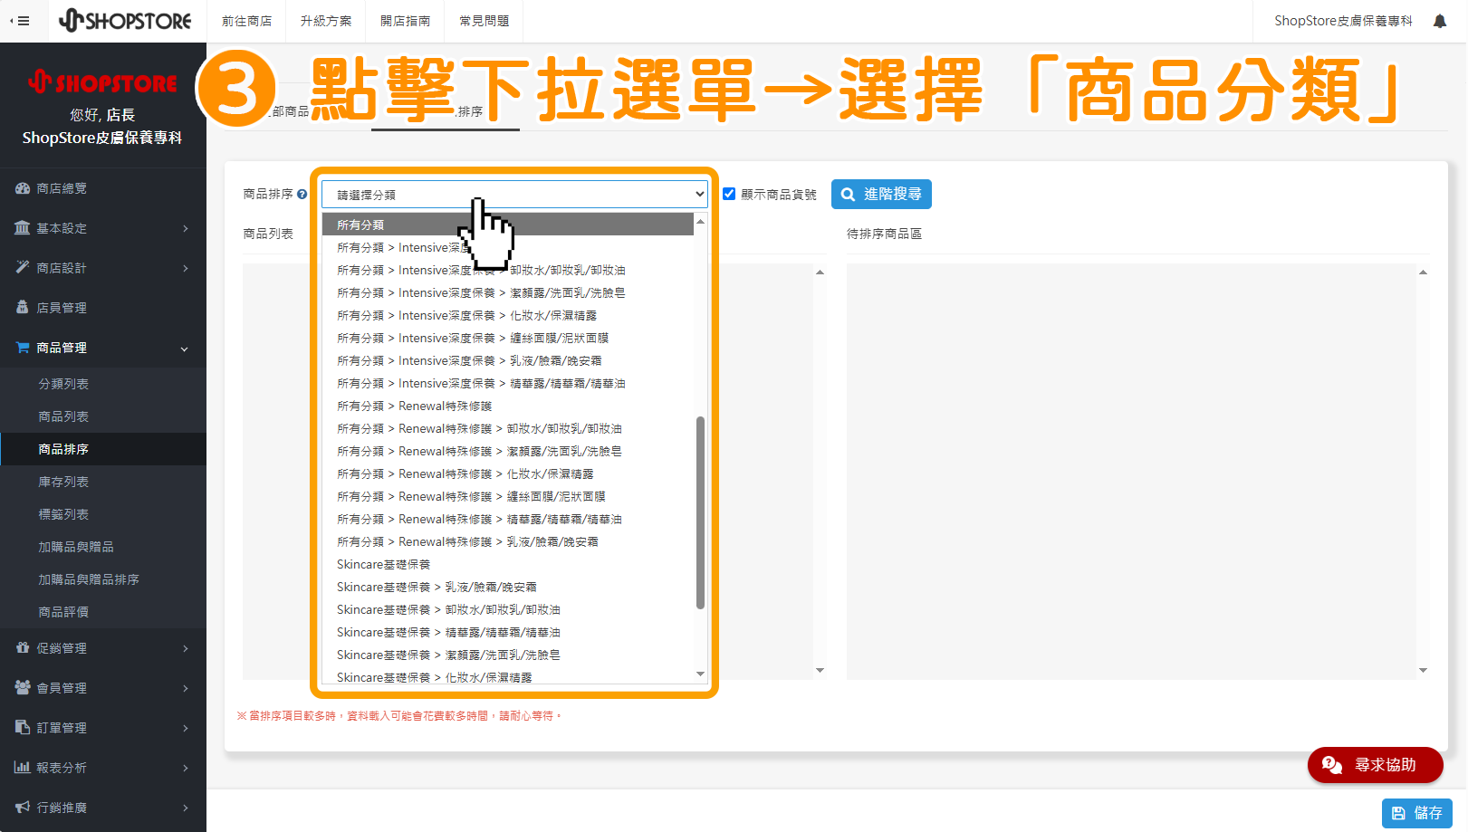
Task: Click the 促銷管理 gift icon
Action: tap(23, 648)
